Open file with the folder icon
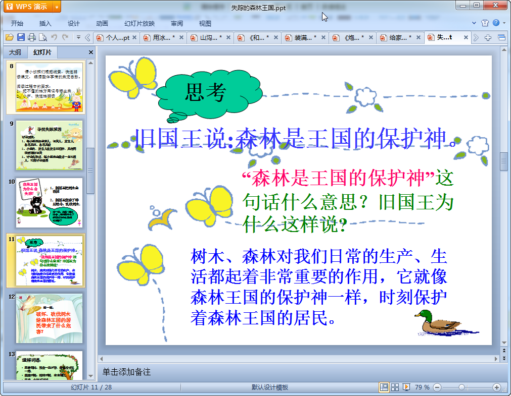 [10, 37]
